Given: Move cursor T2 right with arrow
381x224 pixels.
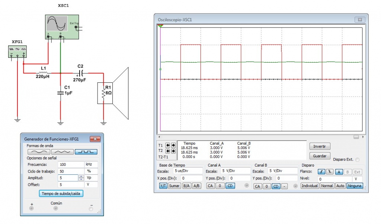Looking at the screenshot, I should 173,151.
